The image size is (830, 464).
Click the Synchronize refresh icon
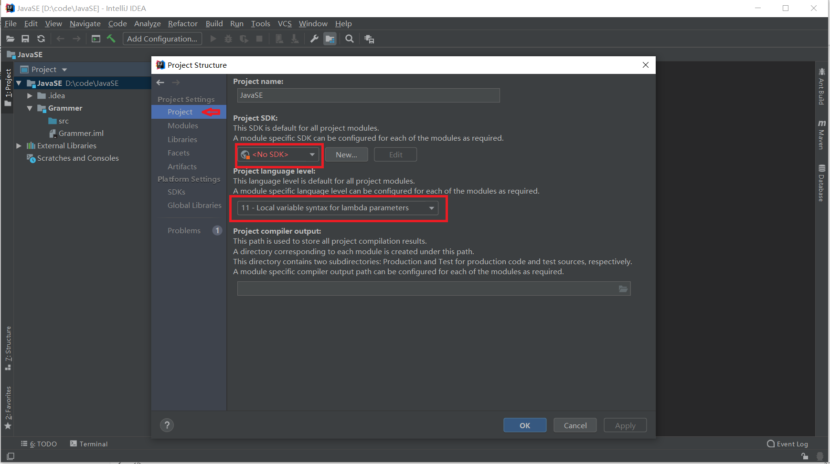(x=41, y=39)
